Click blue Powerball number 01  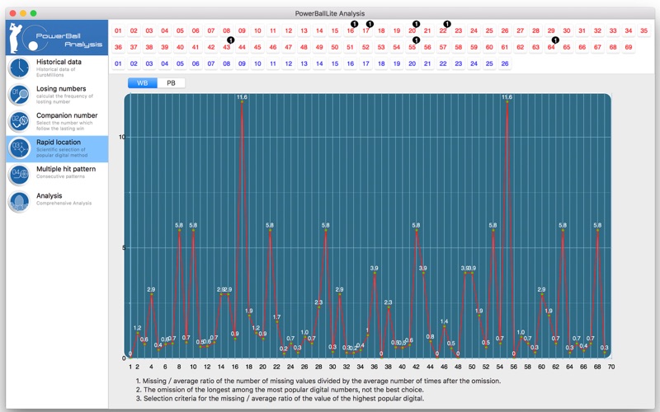coord(118,63)
